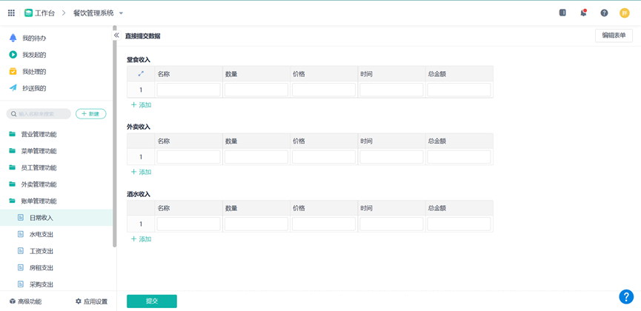Click the notification bell icon in header

[583, 13]
